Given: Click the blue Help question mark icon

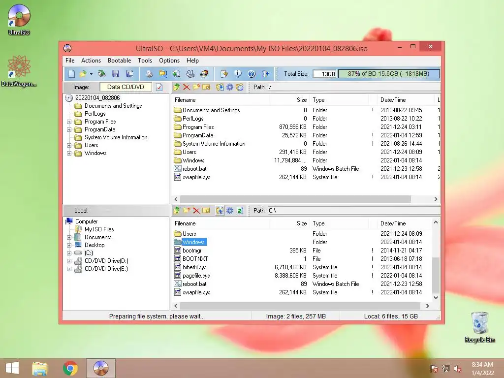Looking at the screenshot, I should (252, 74).
